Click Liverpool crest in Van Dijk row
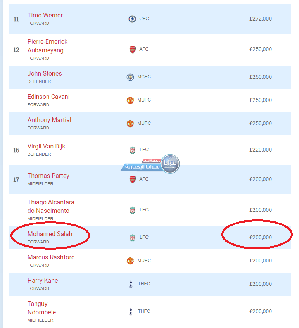299x328 pixels. pos(133,150)
